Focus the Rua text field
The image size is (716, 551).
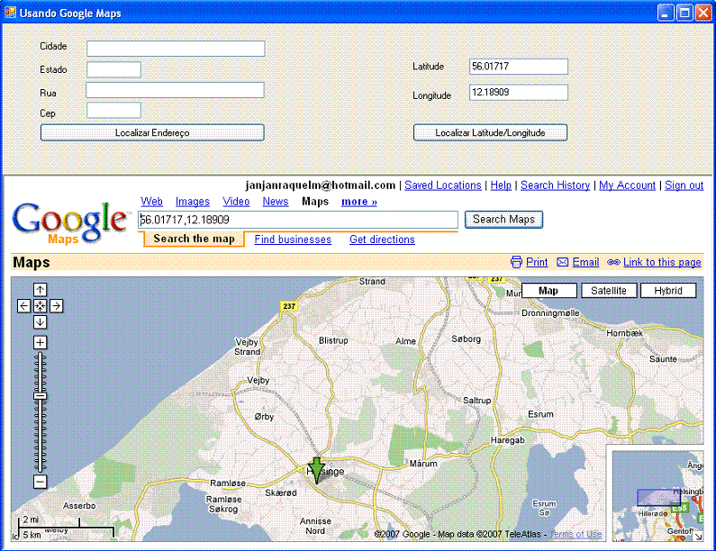176,90
